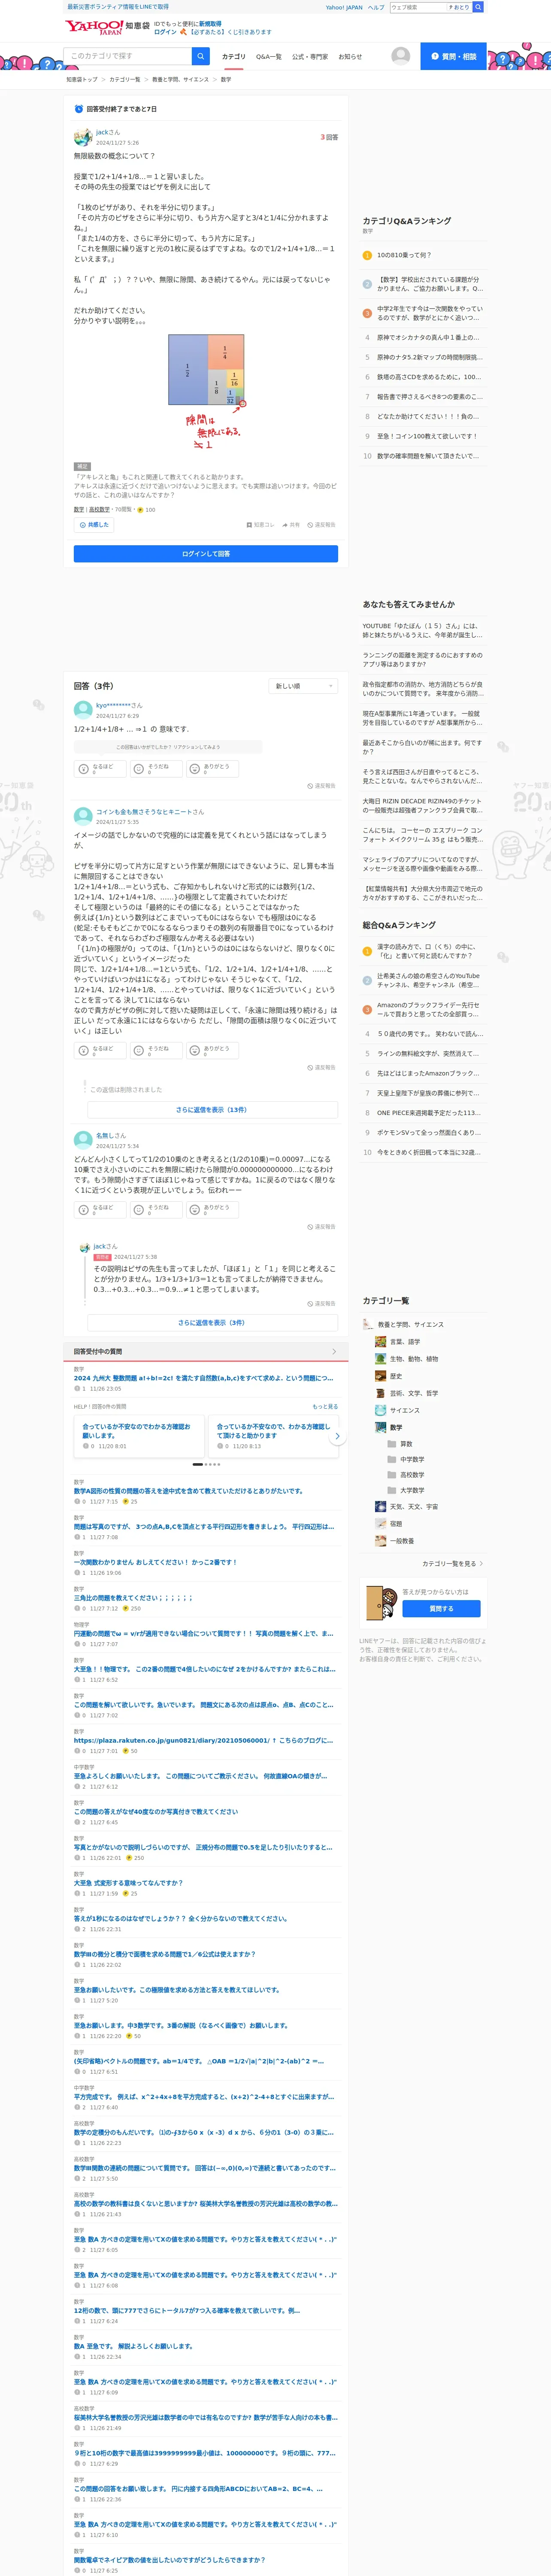Open the user profile avatar icon
The width and height of the screenshot is (551, 2576).
[x=400, y=56]
